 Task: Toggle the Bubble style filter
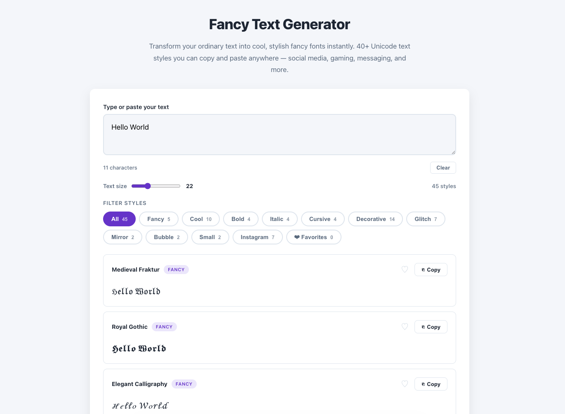[x=167, y=237]
